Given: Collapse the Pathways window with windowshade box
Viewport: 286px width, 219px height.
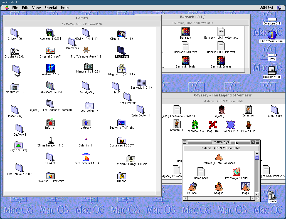Looking at the screenshot, I should pyautogui.click(x=257, y=142).
